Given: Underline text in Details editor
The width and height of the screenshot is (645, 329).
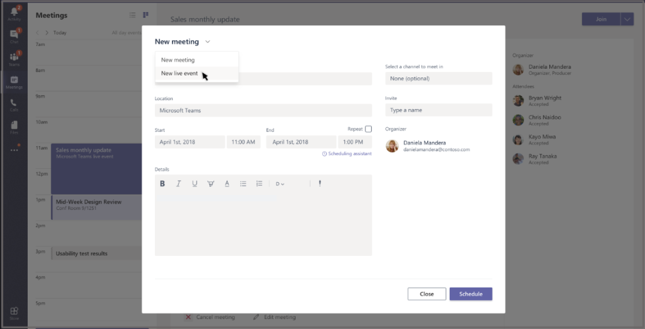Looking at the screenshot, I should (195, 183).
